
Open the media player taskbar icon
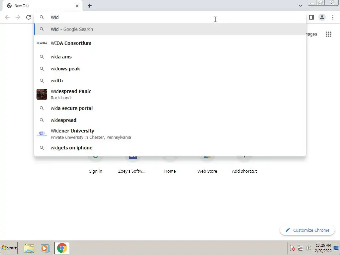(45, 248)
